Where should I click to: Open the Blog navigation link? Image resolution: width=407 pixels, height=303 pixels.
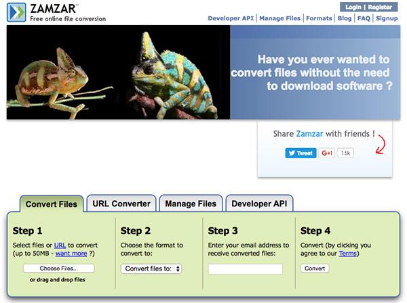[x=345, y=20]
